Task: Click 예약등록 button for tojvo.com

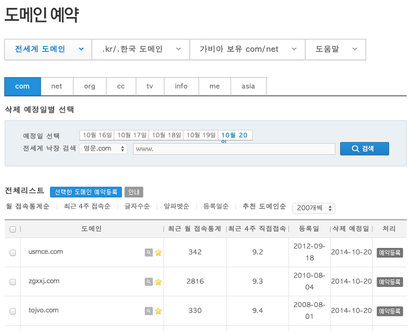Action: tap(390, 312)
